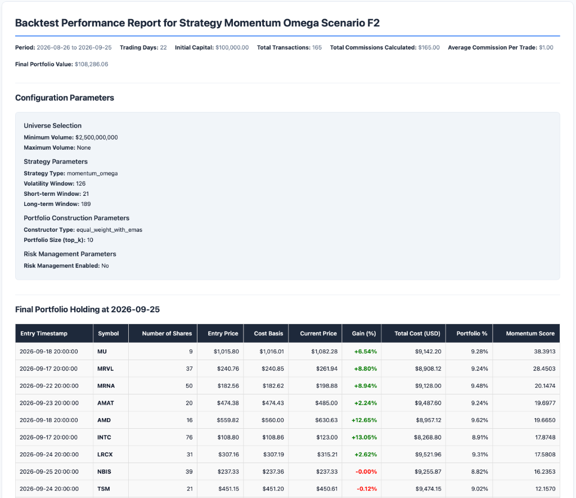The width and height of the screenshot is (576, 498).
Task: Click the report title heading
Action: 197,23
